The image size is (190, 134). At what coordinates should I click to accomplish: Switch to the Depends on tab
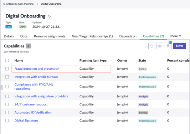tap(128, 36)
